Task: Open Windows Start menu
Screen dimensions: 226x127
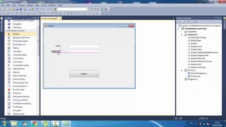Action: [x=4, y=124]
